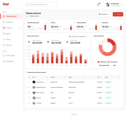
Task: Open Appartement blanc thumbnail
Action: click(34, 87)
